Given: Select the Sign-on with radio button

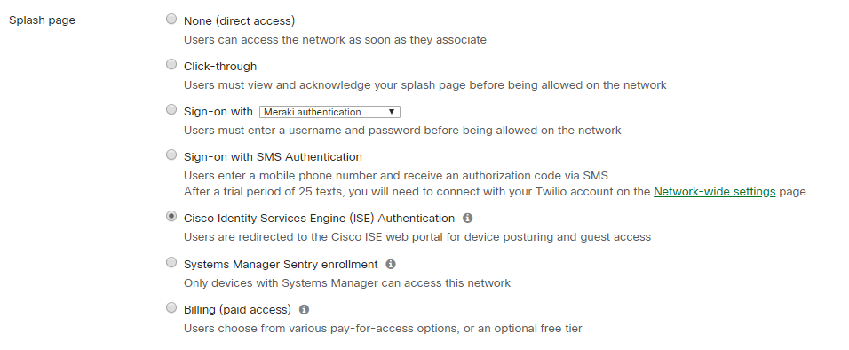Looking at the screenshot, I should pos(171,110).
